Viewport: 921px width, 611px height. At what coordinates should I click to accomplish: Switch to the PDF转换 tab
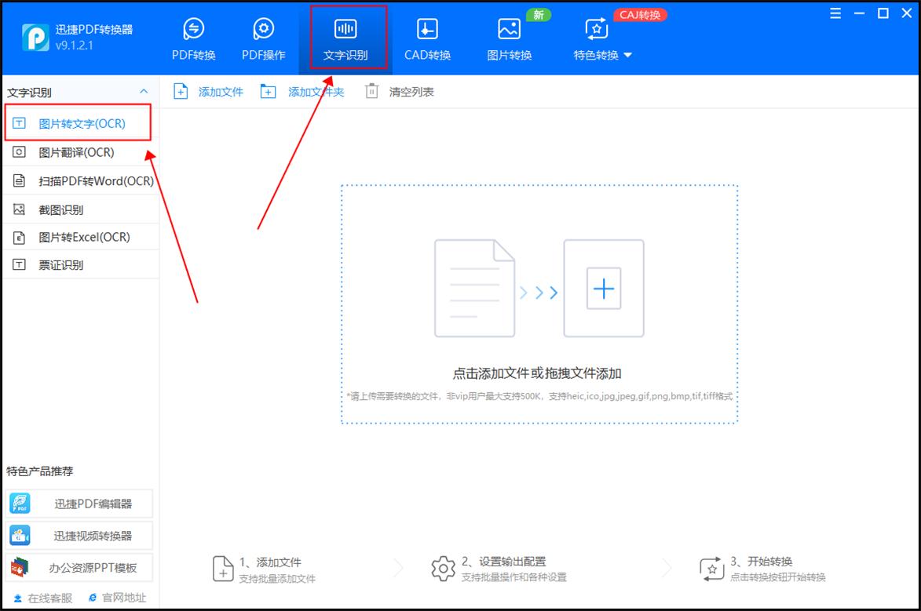tap(193, 35)
